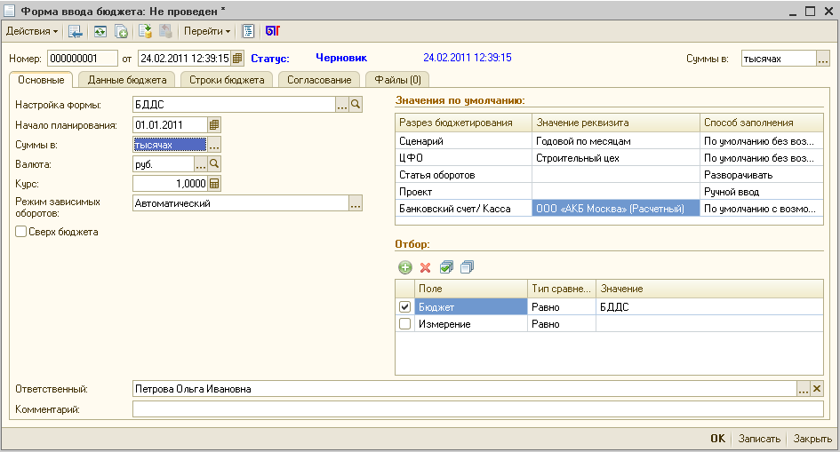This screenshot has width=840, height=452.
Task: Click the red delete filter row icon
Action: [425, 267]
